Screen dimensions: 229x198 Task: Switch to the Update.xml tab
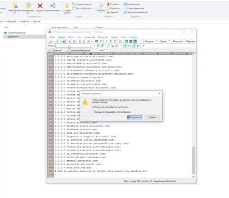[55, 50]
